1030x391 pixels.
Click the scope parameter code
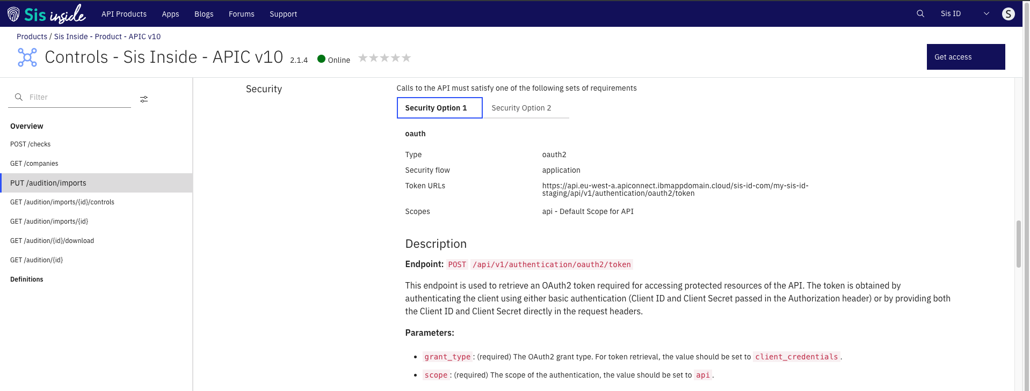pos(436,375)
